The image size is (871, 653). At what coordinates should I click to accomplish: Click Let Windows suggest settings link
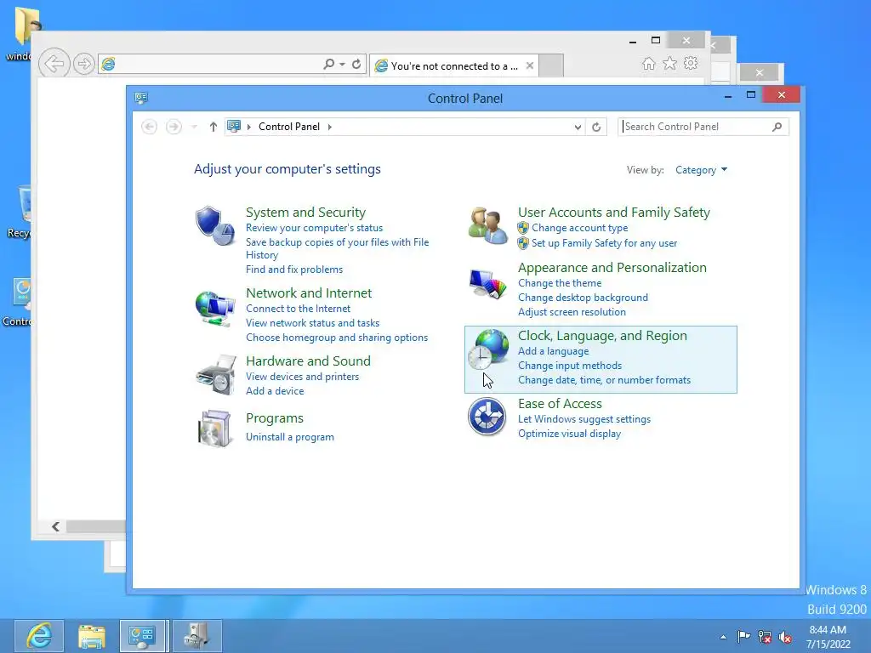(x=584, y=419)
